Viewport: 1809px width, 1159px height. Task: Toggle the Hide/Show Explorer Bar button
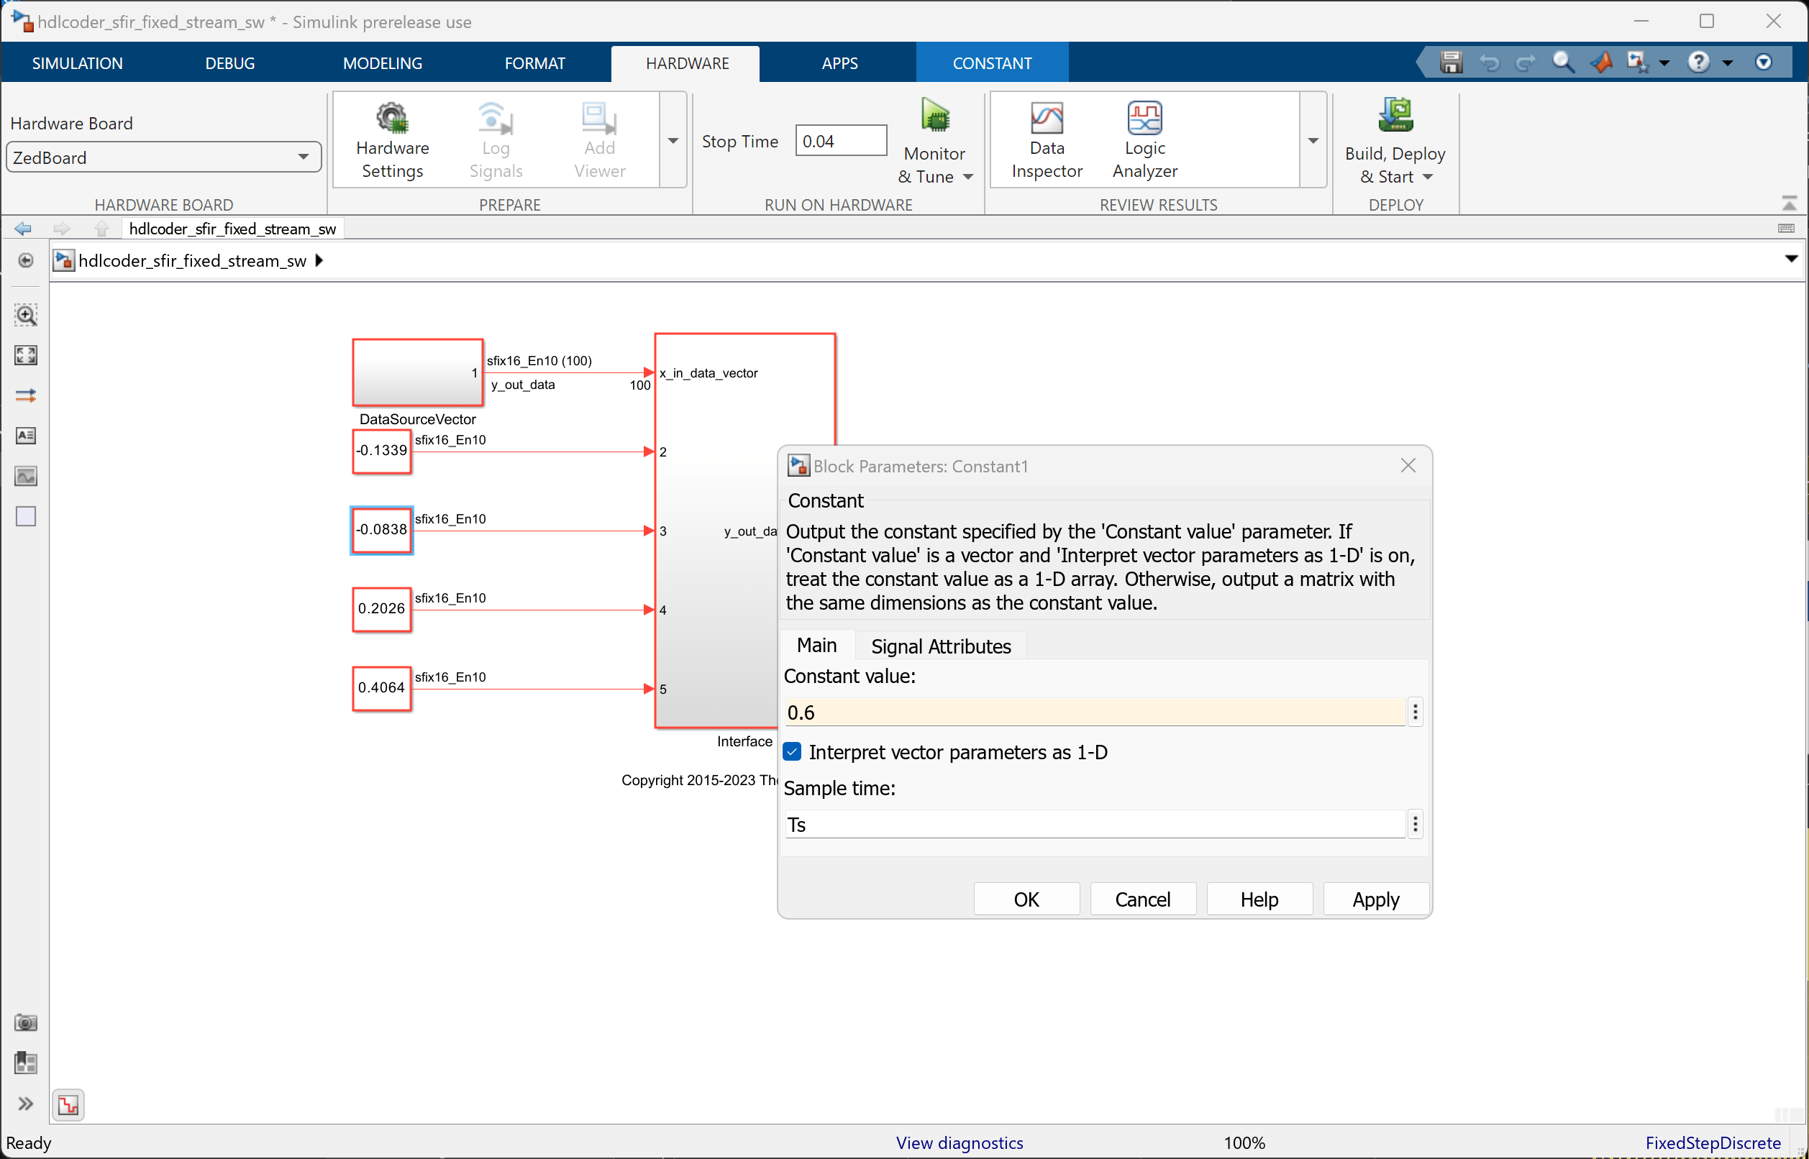coord(26,260)
